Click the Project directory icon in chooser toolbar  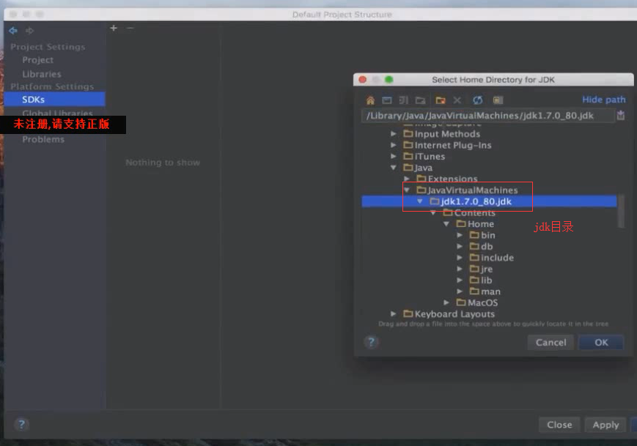click(403, 100)
